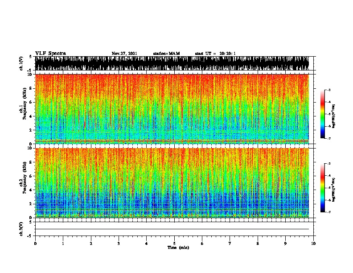This screenshot has height=273, width=353.
Task: Click the ch.2 spectrogram plot
Action: [172, 183]
